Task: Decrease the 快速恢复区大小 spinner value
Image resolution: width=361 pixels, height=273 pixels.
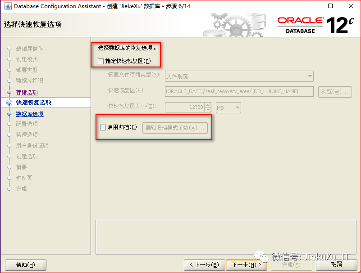Action: [x=208, y=110]
